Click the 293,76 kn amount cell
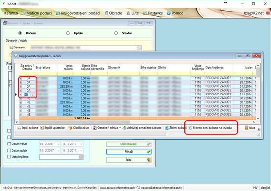271x191 pixels. [x=65, y=102]
